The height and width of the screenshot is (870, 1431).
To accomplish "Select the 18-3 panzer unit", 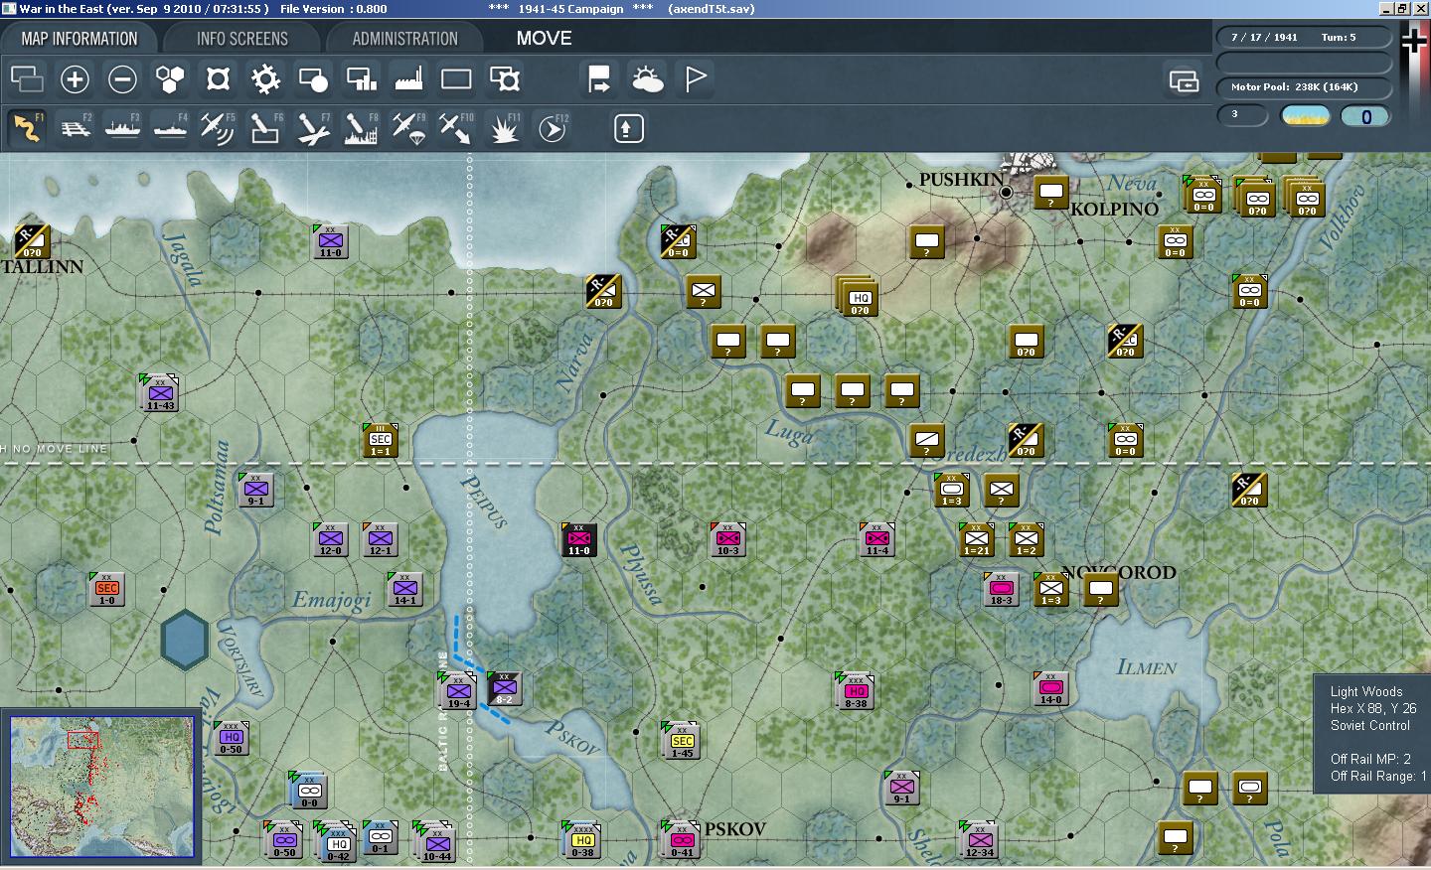I will tap(1001, 589).
